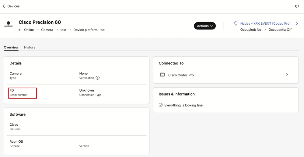304x157 pixels.
Task: Select the 'RoomOS' release value
Action: (16, 141)
